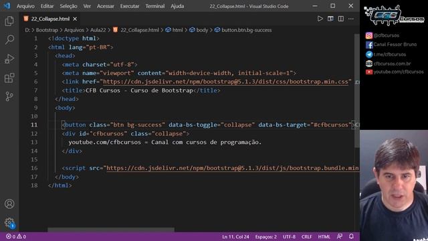Open the Ver menu
This screenshot has width=428, height=241.
coord(87,6)
